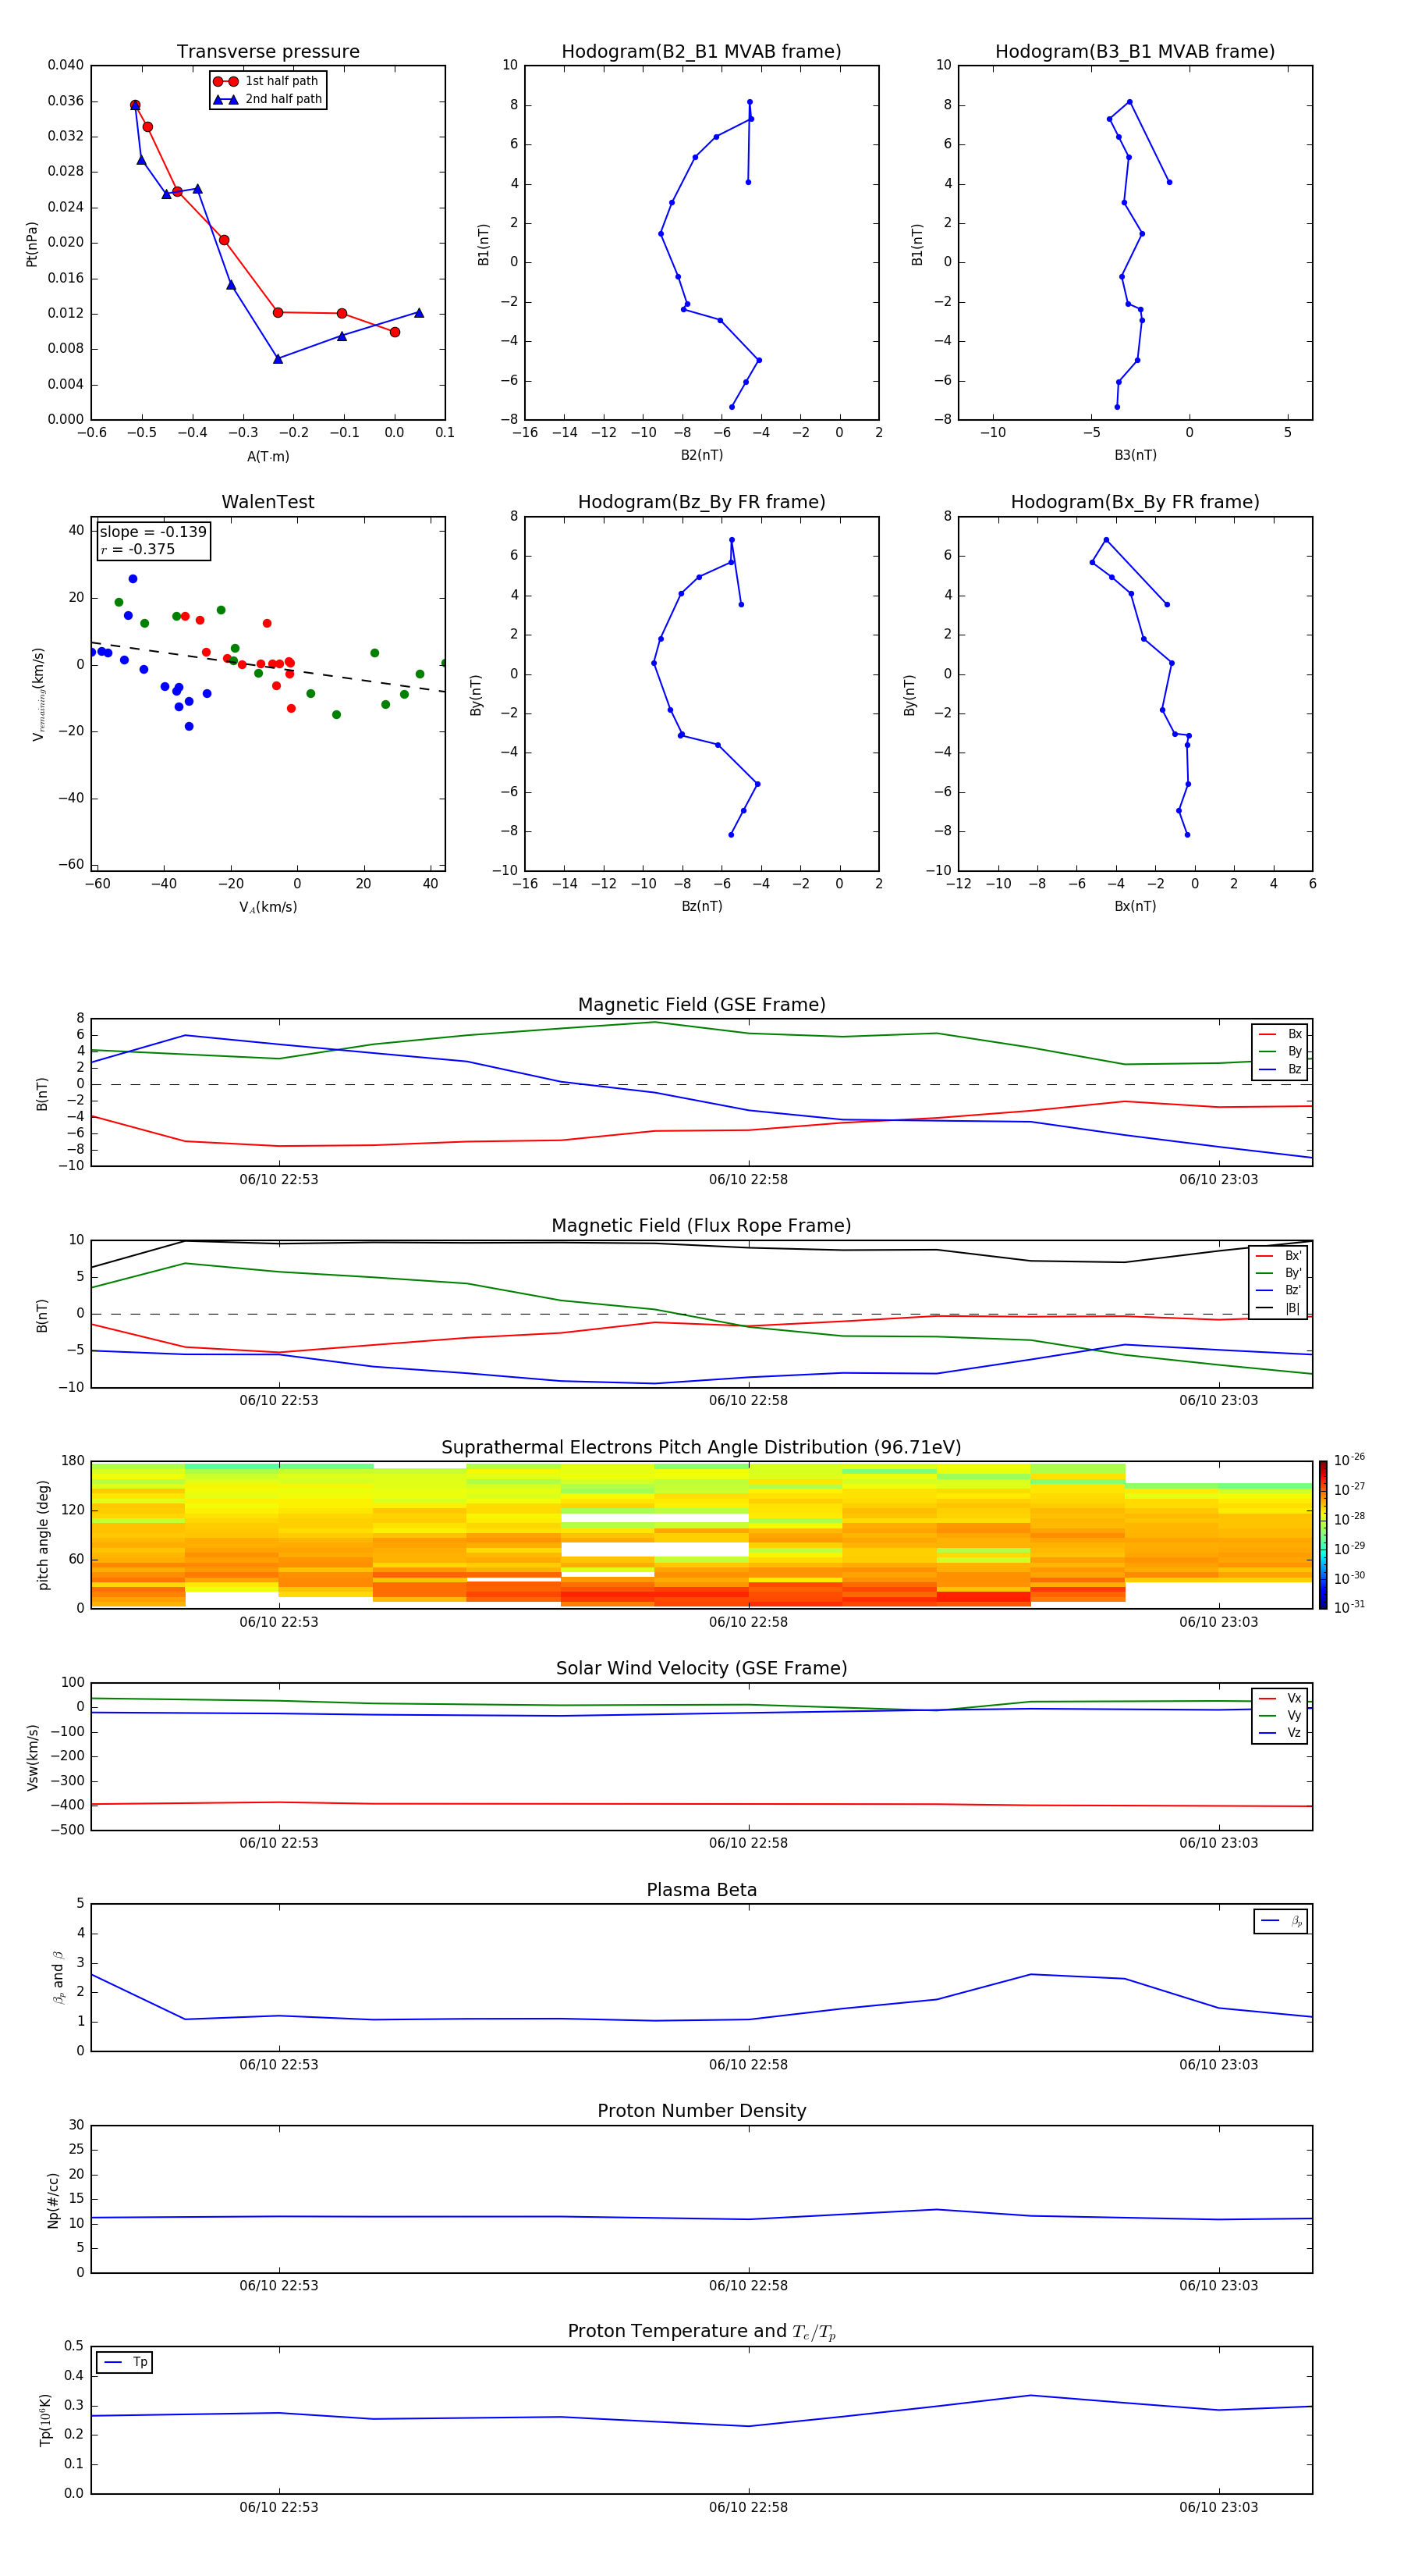Click the 'Hodogram(Bx_By FR frame)' title

point(1135,502)
